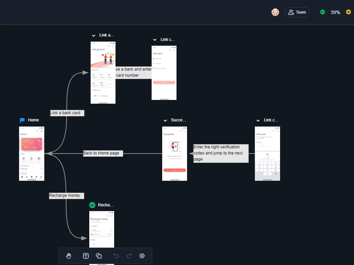The image size is (354, 265).
Task: Collapse the Successful screen chevron
Action: [x=165, y=120]
